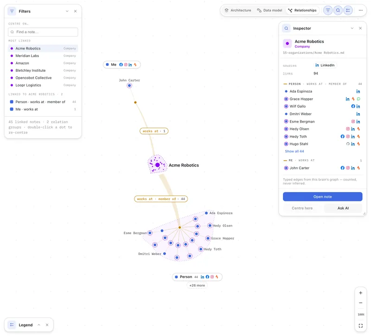Click the Centre here button
The height and width of the screenshot is (336, 371).
coord(302,208)
